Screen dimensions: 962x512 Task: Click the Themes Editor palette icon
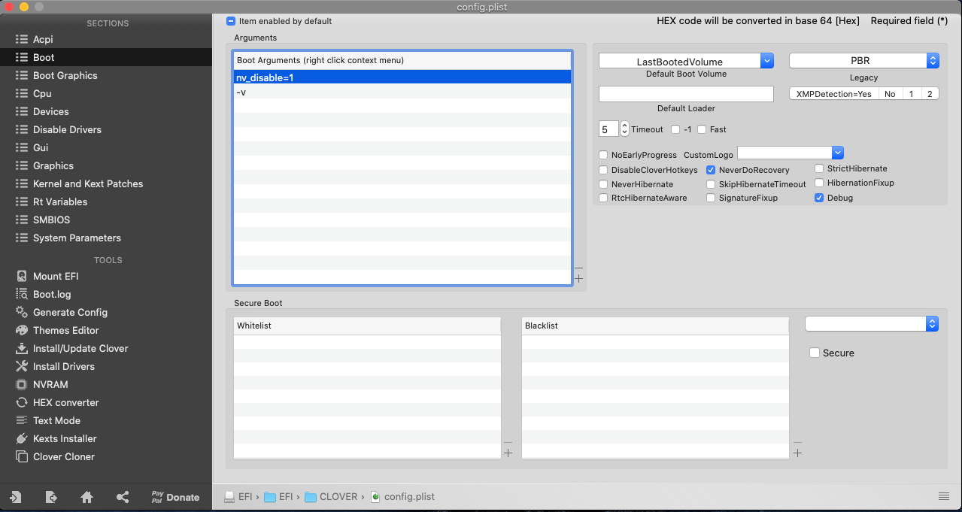[22, 331]
